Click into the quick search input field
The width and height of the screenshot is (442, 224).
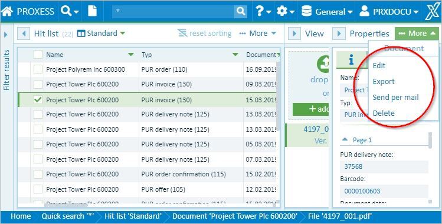(173, 11)
